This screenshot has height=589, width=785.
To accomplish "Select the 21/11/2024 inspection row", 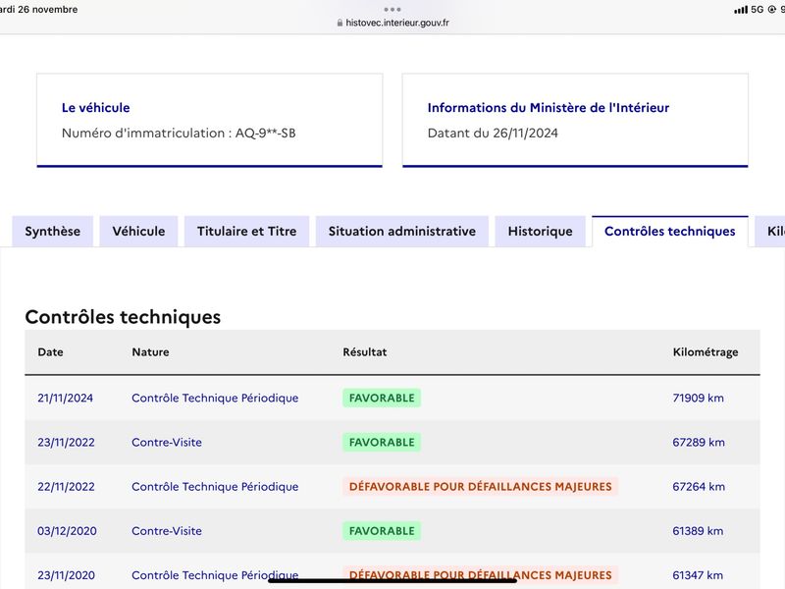I will [x=392, y=398].
